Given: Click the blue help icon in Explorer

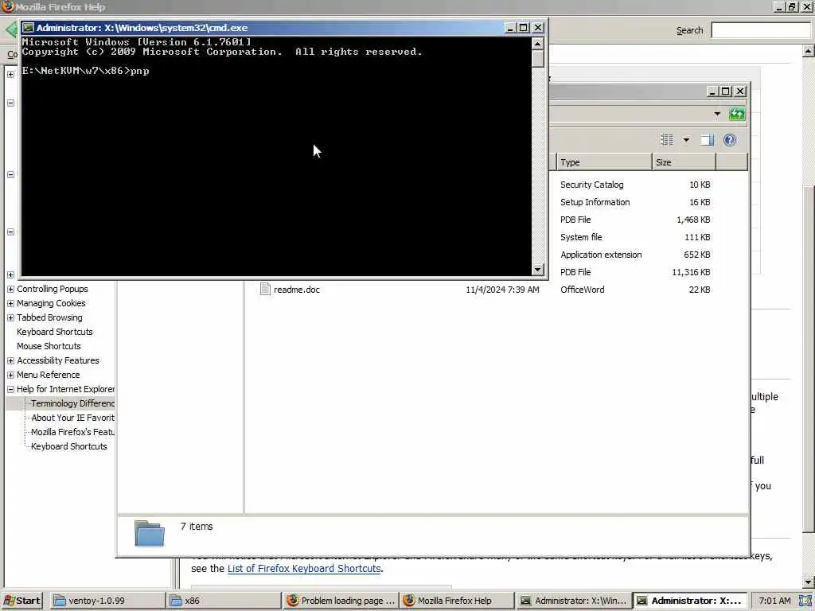Looking at the screenshot, I should 730,140.
